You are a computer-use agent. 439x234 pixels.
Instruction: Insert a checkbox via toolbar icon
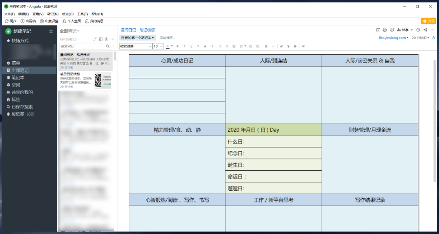234,46
